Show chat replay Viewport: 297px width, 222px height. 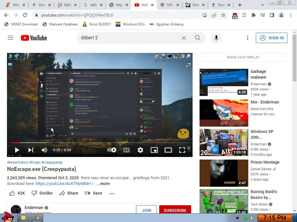pos(243,57)
